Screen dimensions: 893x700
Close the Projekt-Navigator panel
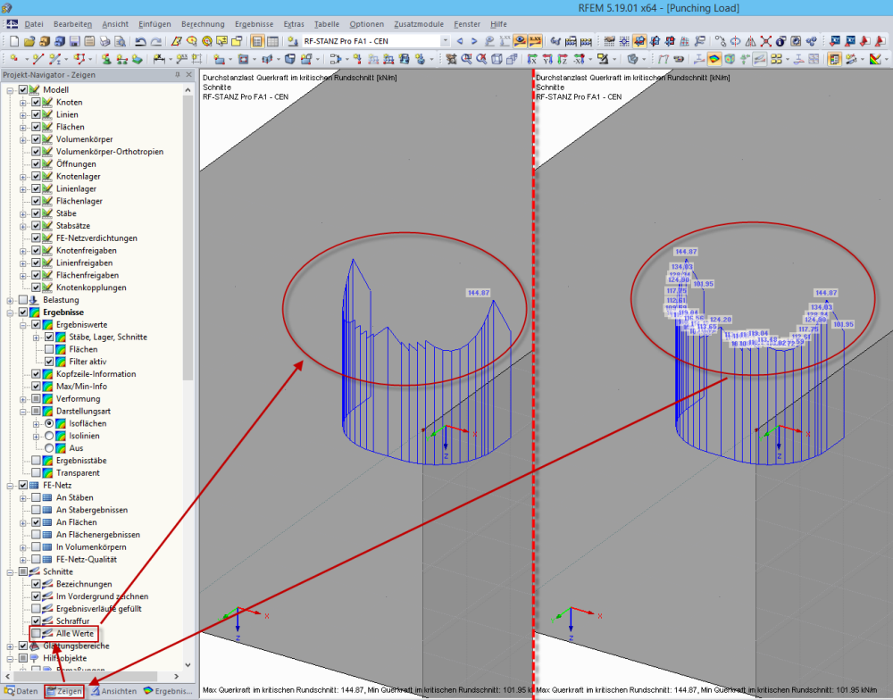(189, 75)
